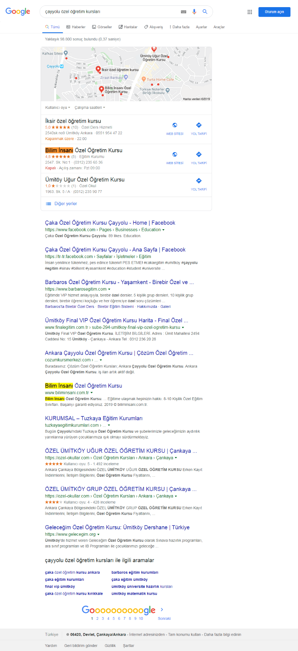
Task: Open Çaka Özel Öğretim Kursu Home Facebook result
Action: [x=110, y=223]
